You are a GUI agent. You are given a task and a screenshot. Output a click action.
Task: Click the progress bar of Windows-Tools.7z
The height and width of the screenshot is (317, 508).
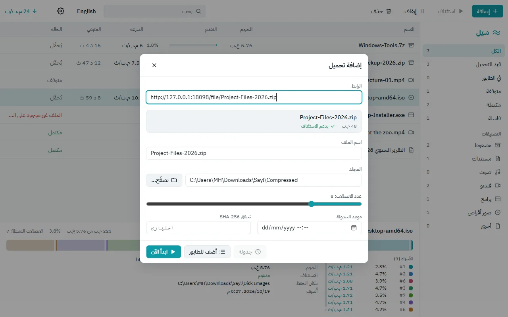(193, 45)
